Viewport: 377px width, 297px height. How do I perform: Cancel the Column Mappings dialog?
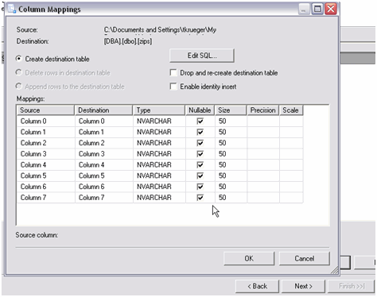(305, 258)
